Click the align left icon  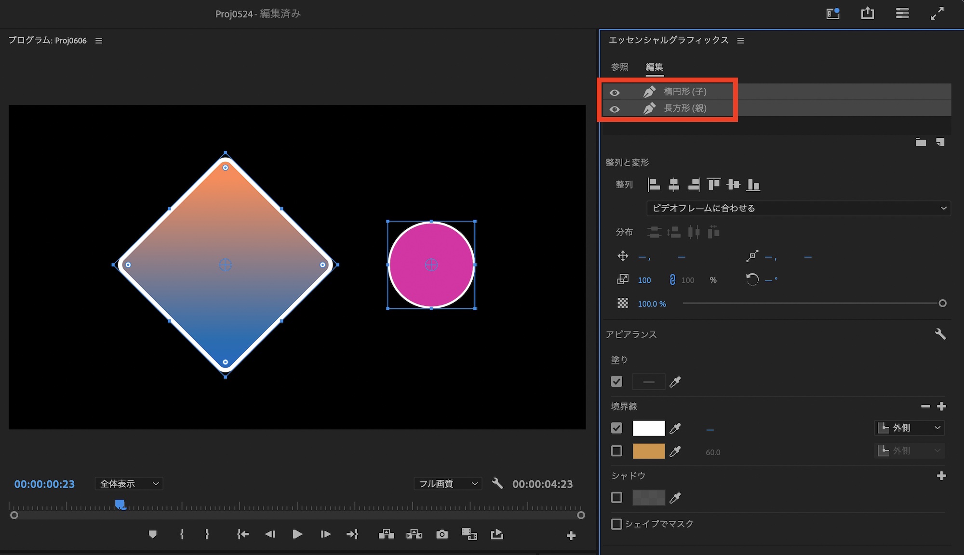pos(654,185)
